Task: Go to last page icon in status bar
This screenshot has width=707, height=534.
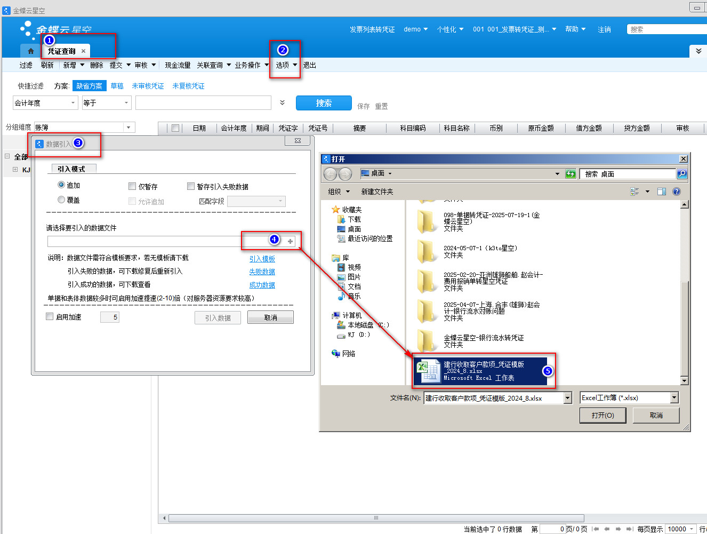Action: [x=630, y=529]
